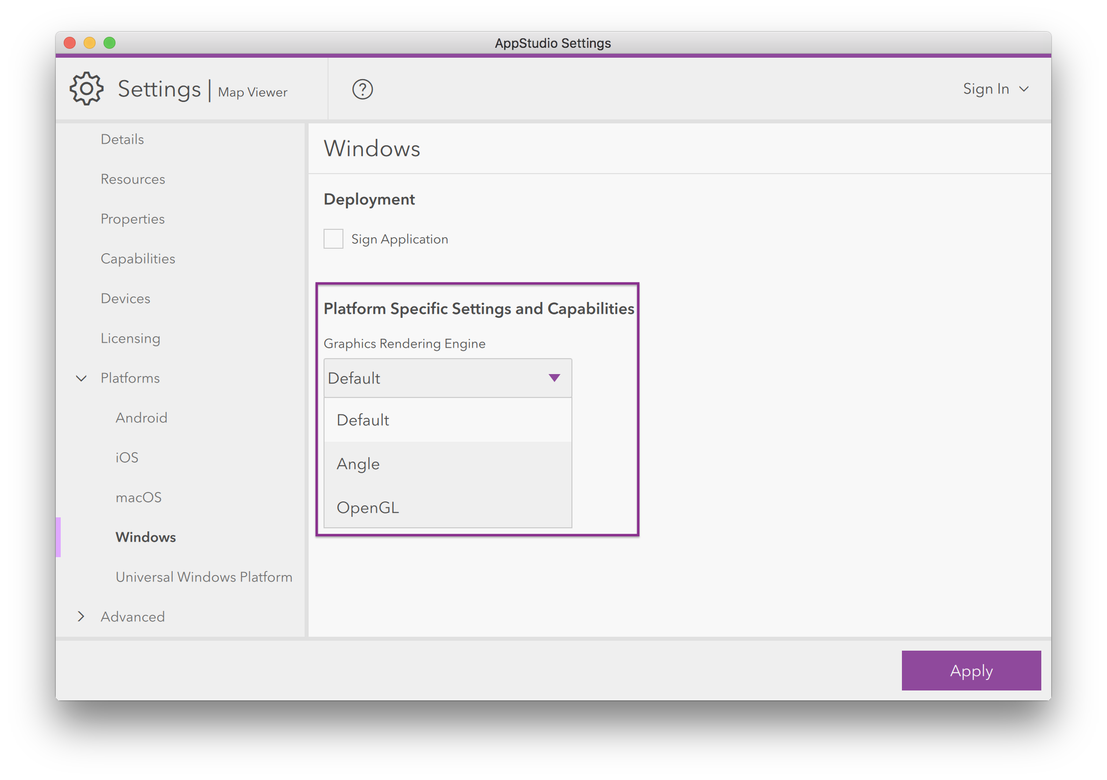
Task: Click the purple dropdown triangle arrow
Action: 554,378
